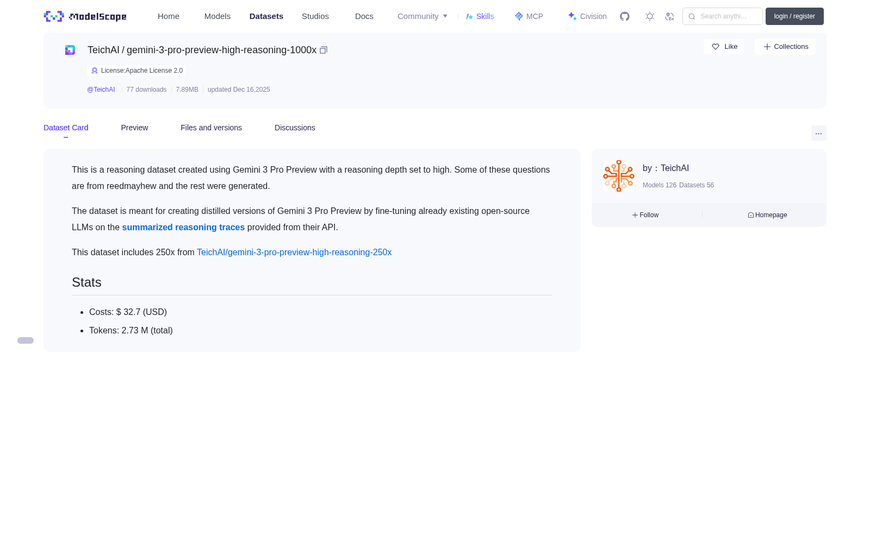
Task: Click the Apache License 2.0 tag
Action: pos(136,71)
